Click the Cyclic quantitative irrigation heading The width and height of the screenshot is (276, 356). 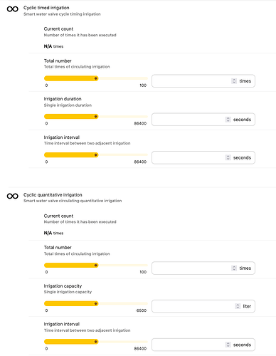tap(53, 195)
